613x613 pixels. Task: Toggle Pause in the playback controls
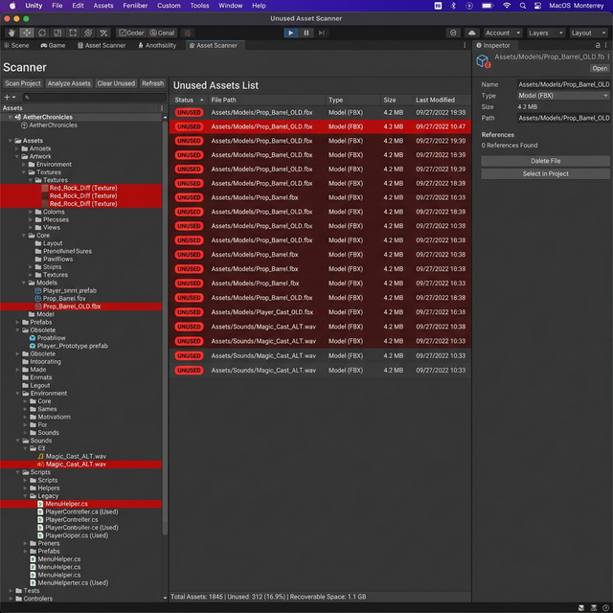(x=306, y=33)
